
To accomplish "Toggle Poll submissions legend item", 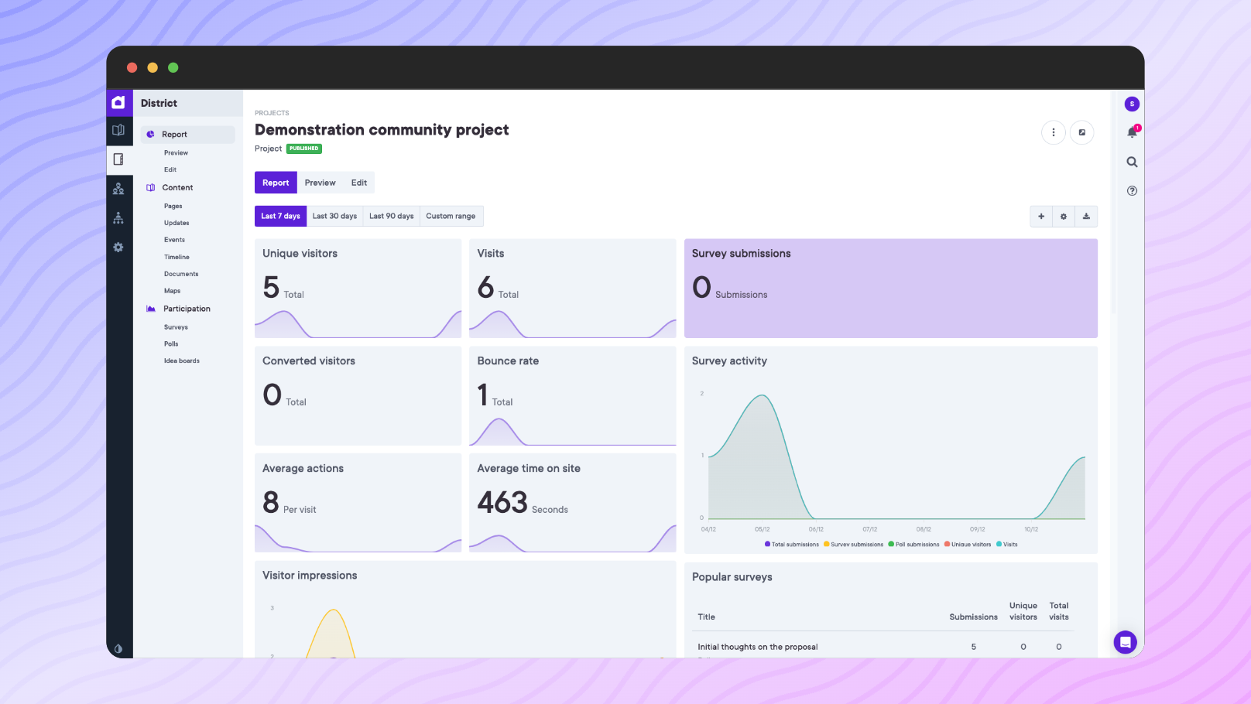I will point(914,545).
